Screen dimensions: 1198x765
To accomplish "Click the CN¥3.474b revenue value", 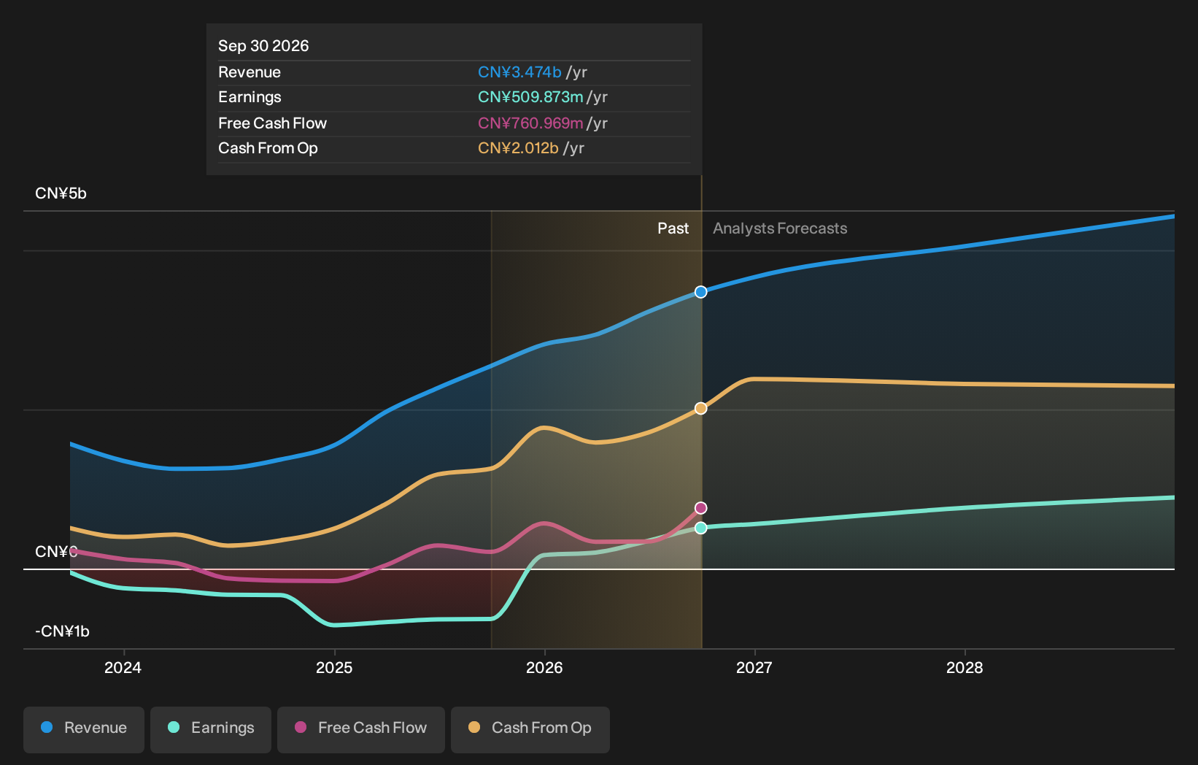I will (x=519, y=72).
